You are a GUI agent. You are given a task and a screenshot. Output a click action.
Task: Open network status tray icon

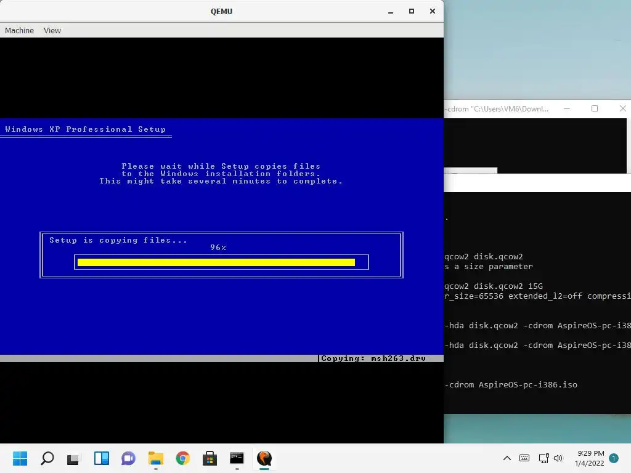point(543,458)
